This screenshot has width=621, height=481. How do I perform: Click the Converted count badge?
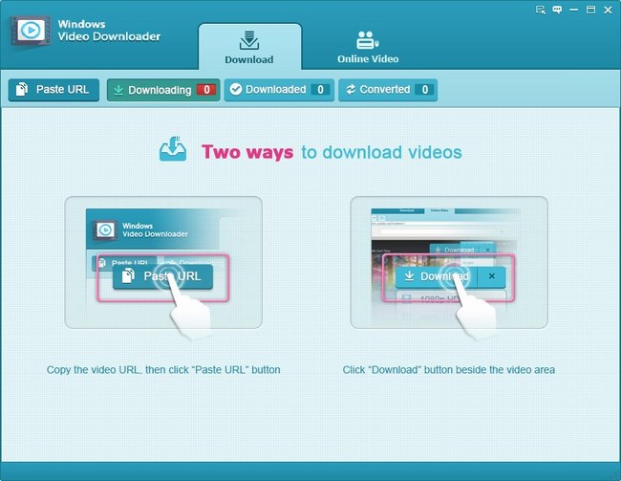click(x=424, y=90)
